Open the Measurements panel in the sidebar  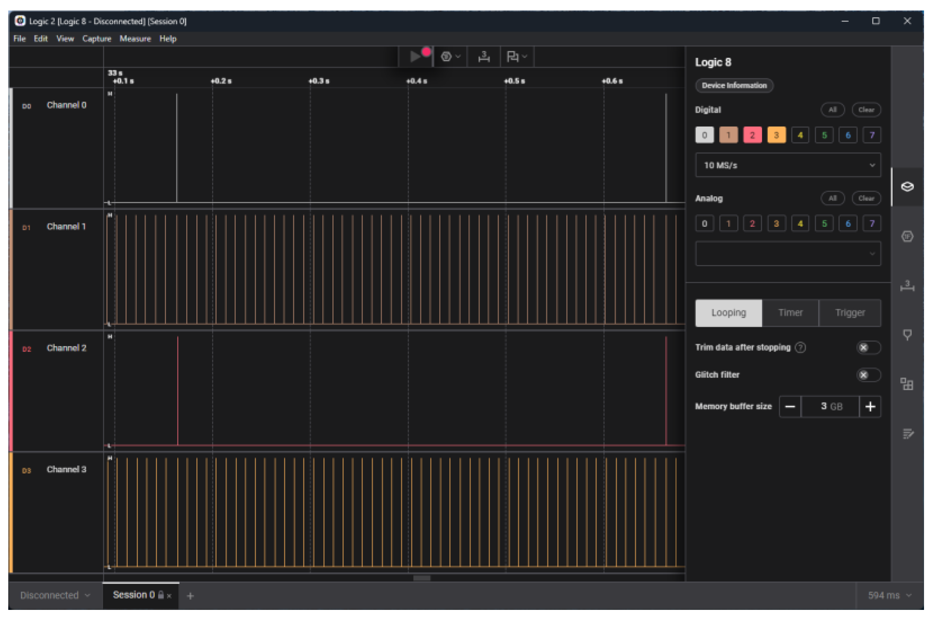pyautogui.click(x=907, y=286)
